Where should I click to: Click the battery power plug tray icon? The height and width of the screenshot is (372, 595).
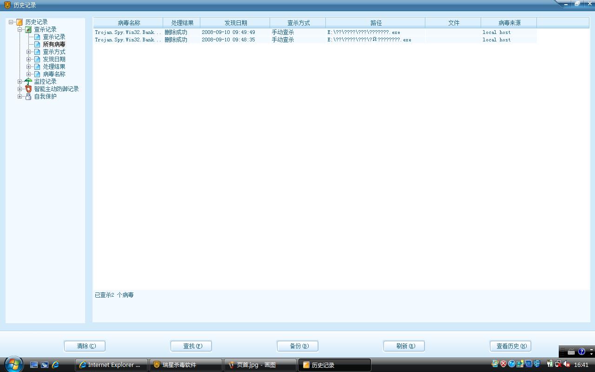pyautogui.click(x=549, y=364)
